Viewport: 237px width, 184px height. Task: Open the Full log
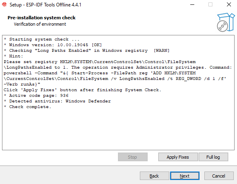pos(213,157)
